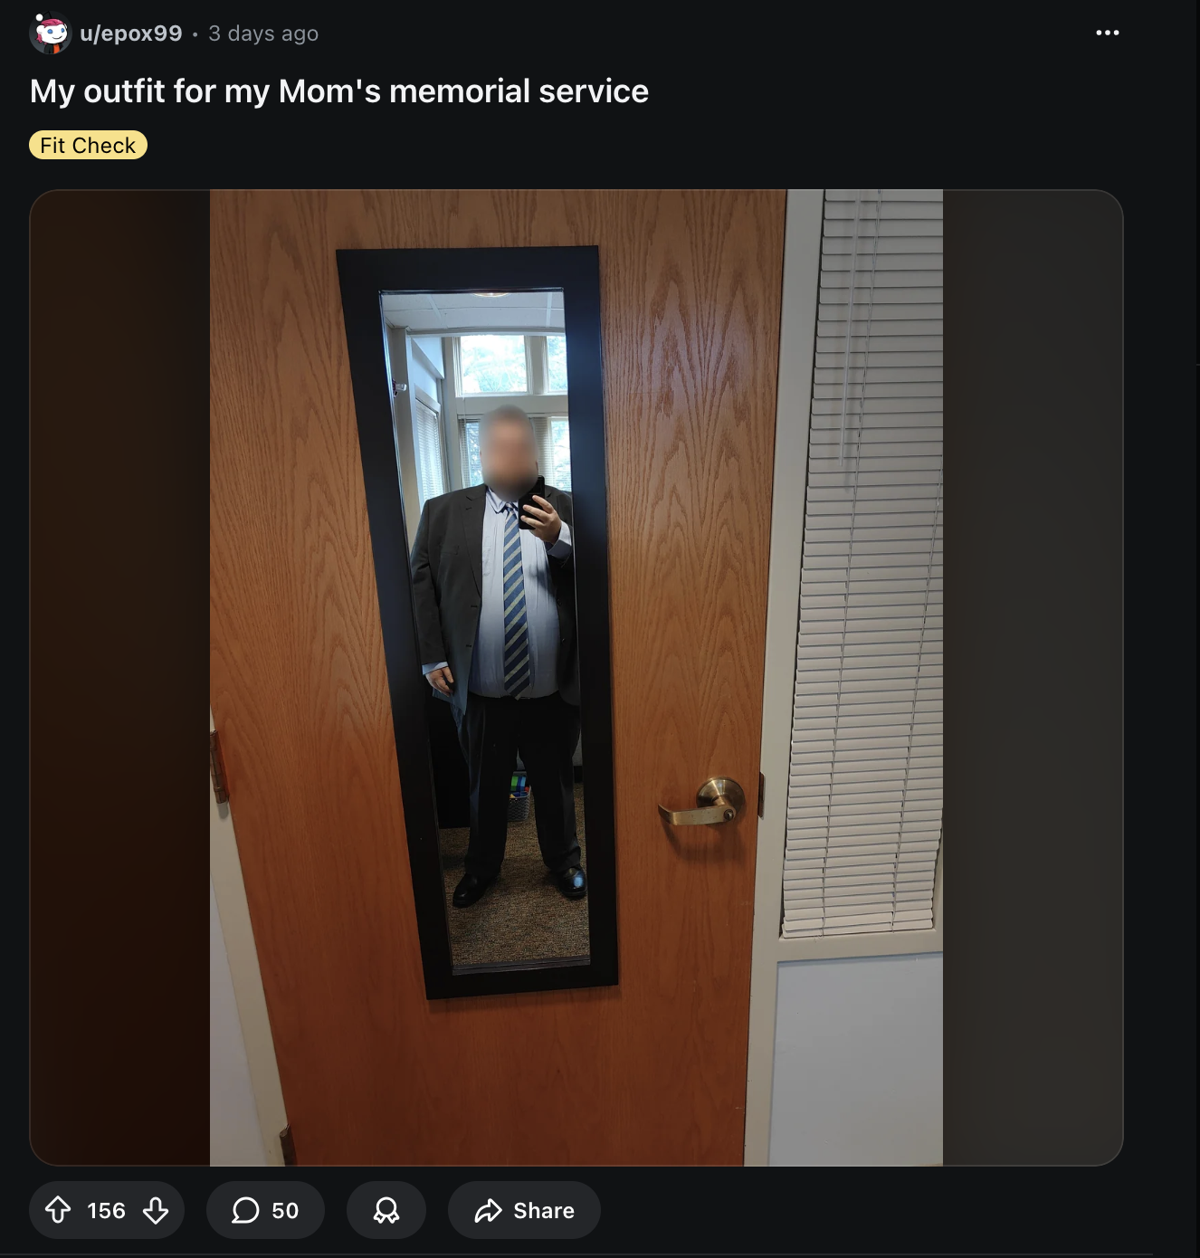Image resolution: width=1200 pixels, height=1258 pixels.
Task: Downvote the post by u/epox99
Action: pos(156,1210)
